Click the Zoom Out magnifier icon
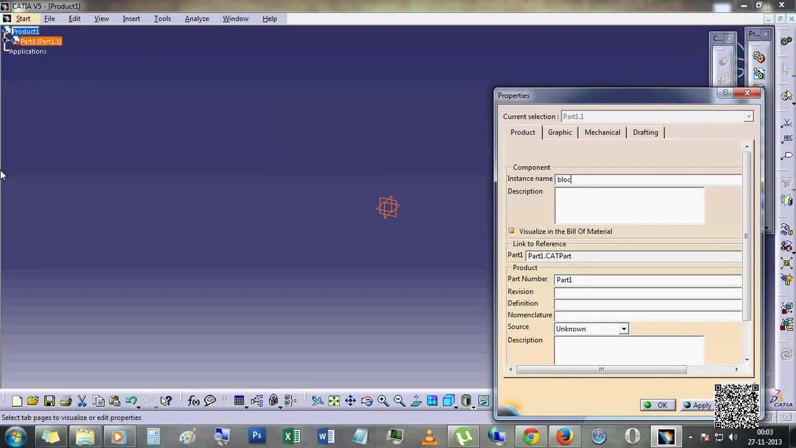 tap(399, 401)
